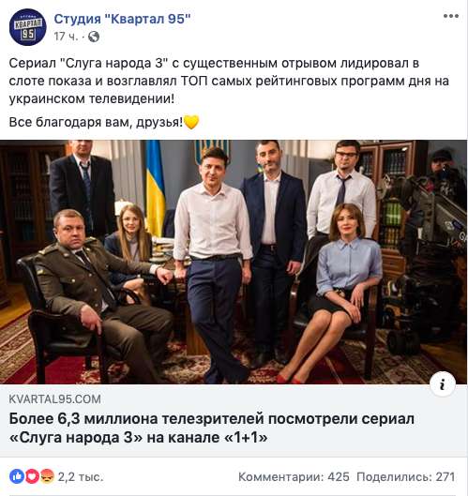The image size is (468, 496).
Task: Open the Студия "Квартал 95" page name link
Action: point(122,19)
